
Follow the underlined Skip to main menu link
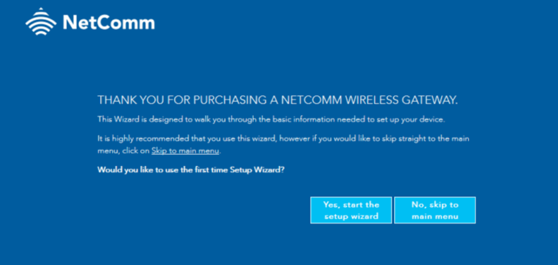(x=185, y=151)
